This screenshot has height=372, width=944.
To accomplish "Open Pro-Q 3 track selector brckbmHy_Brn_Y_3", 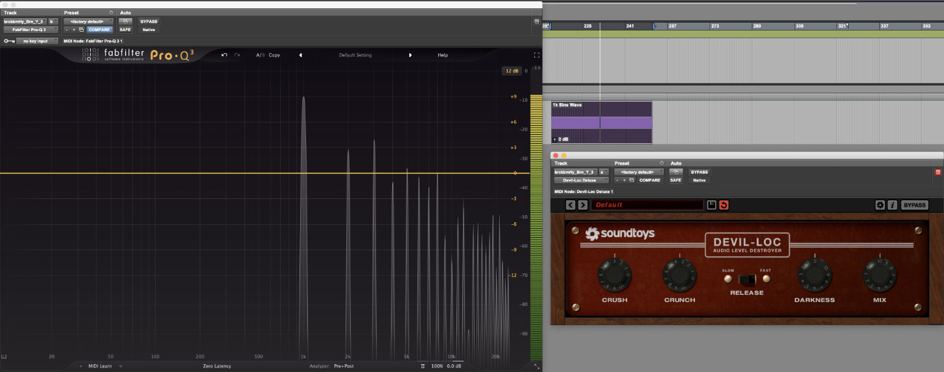I will click(25, 21).
